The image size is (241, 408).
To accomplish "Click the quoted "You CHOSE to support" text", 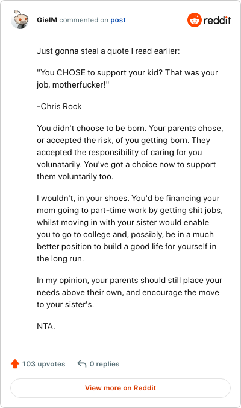I will [x=127, y=79].
